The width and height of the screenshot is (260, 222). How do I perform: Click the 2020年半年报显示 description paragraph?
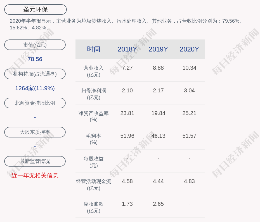tap(126, 24)
